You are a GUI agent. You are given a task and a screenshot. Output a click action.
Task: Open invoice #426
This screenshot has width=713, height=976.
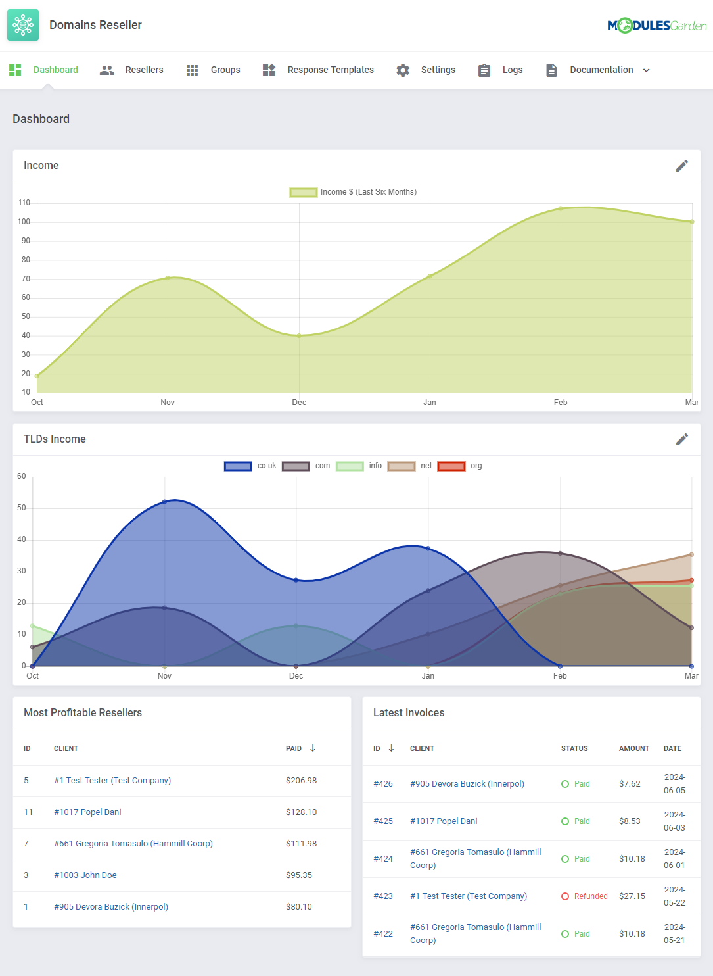click(383, 784)
